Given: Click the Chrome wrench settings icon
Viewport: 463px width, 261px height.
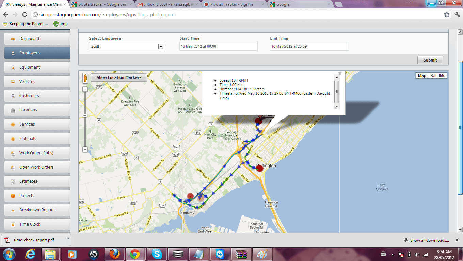Looking at the screenshot, I should [457, 15].
